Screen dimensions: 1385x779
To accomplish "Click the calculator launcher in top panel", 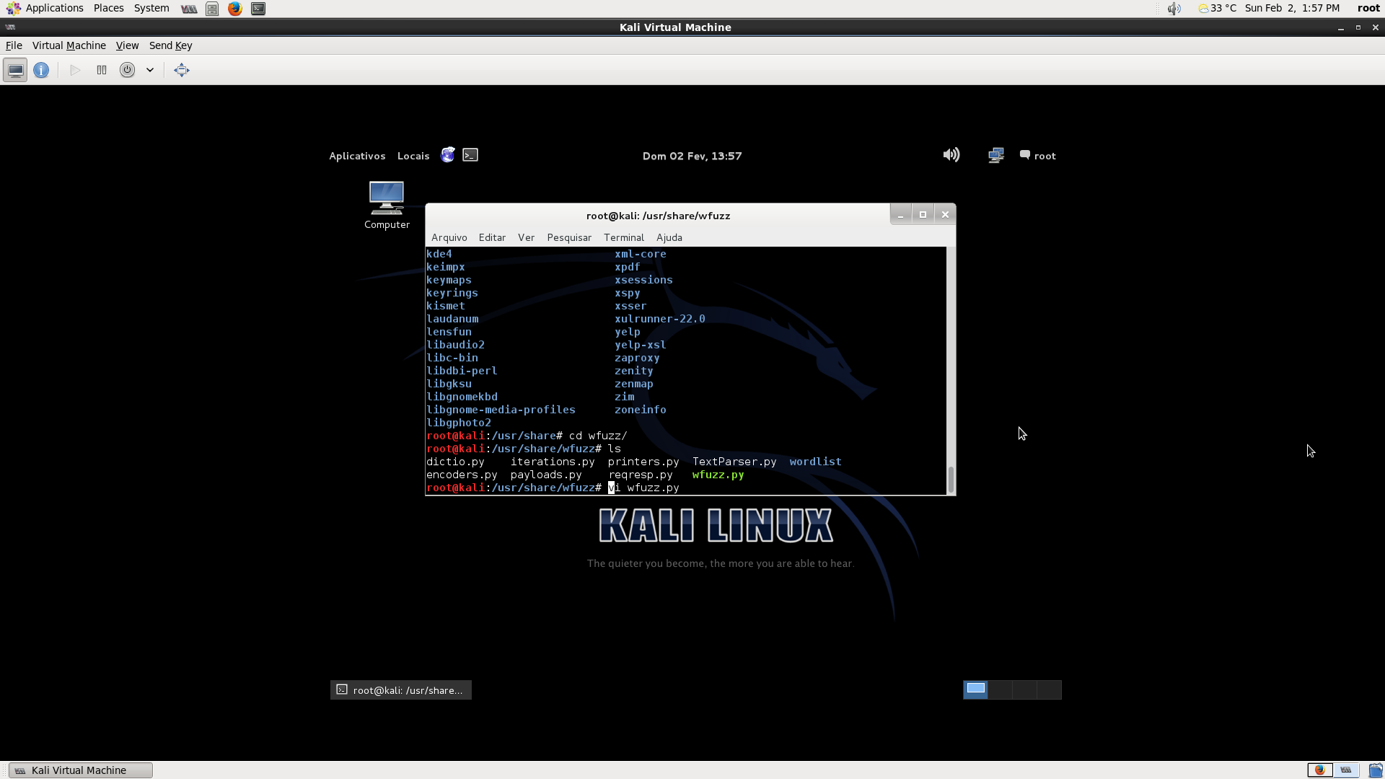I will coord(212,9).
